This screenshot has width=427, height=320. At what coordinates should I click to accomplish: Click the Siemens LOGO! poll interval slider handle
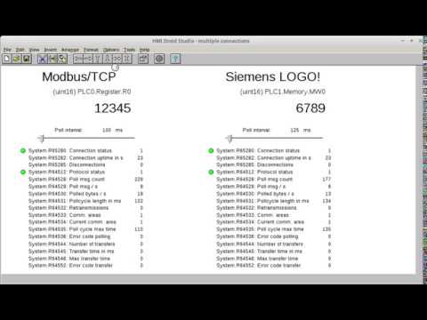[230, 138]
